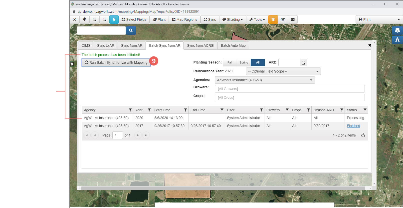
Task: Switch to the Sync to AR tab
Action: click(x=106, y=45)
